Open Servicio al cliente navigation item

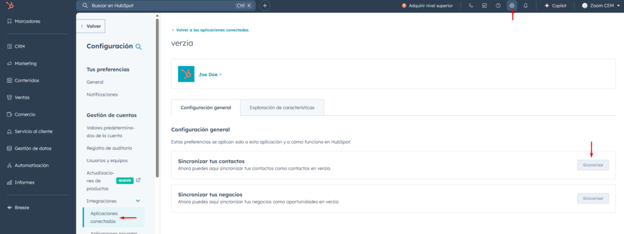pos(30,132)
